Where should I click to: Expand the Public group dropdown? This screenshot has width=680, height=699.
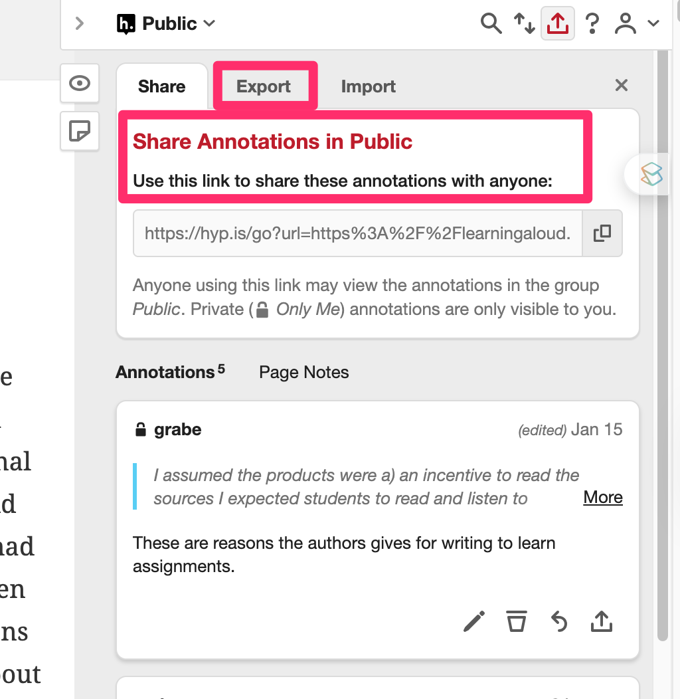pyautogui.click(x=167, y=24)
